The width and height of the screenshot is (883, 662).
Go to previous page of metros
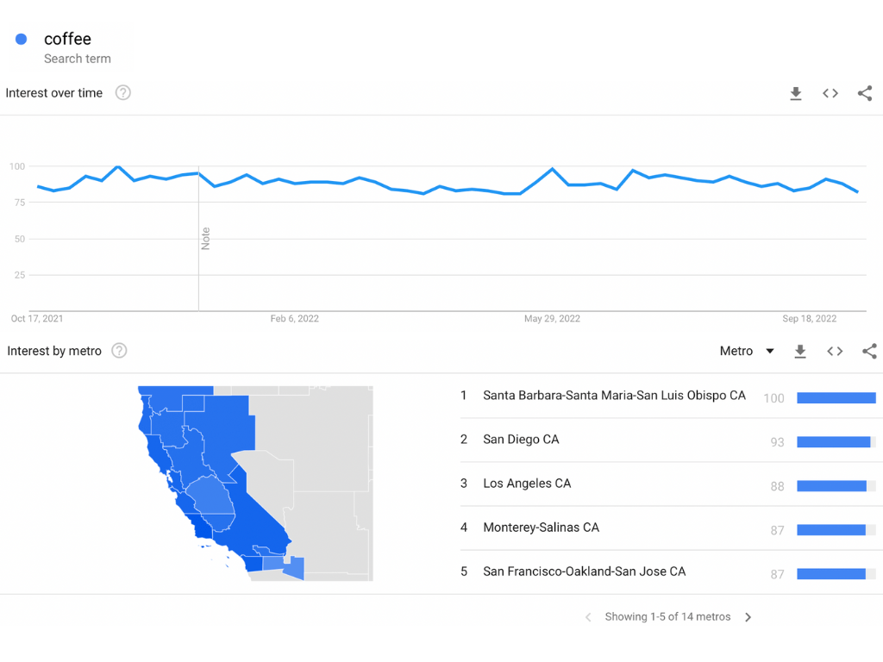click(x=588, y=617)
